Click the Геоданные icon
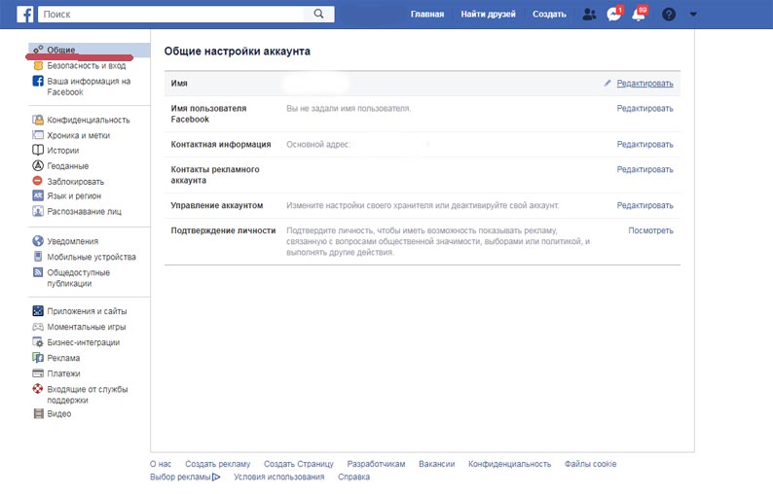The image size is (773, 494). [38, 165]
